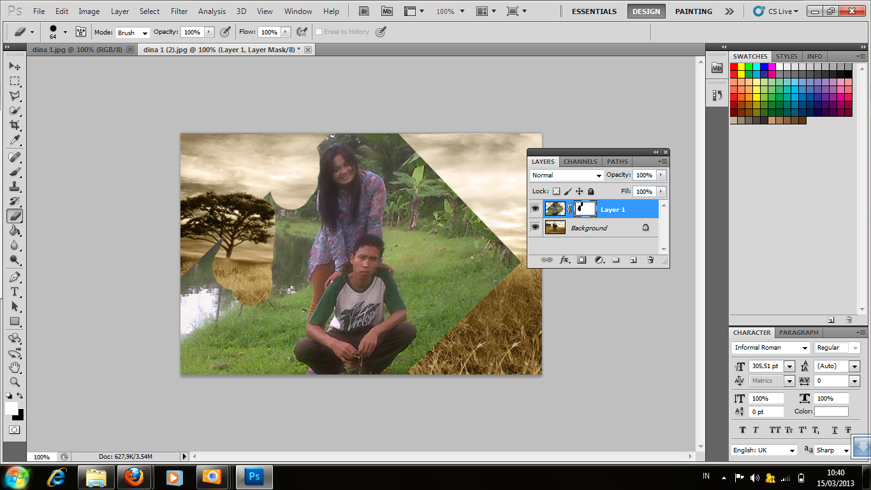Click the Layer 1 mask thumbnail
This screenshot has width=871, height=490.
point(585,209)
